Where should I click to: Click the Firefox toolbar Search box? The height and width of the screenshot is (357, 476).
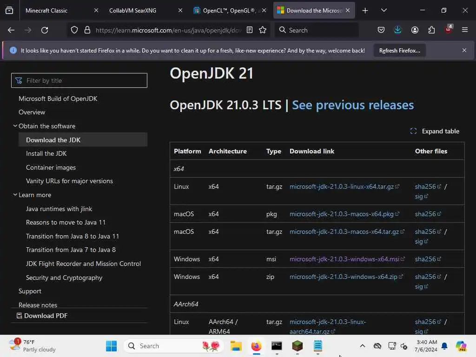click(x=316, y=30)
